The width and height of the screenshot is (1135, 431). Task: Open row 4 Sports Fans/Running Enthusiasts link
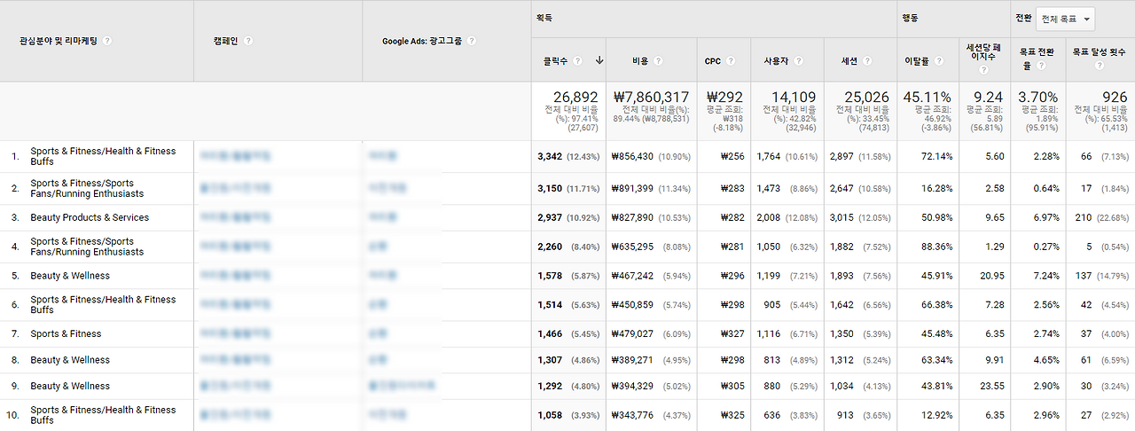coord(87,247)
